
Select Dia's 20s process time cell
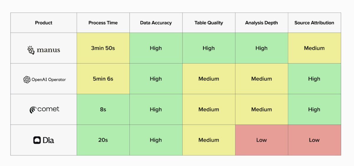click(103, 140)
